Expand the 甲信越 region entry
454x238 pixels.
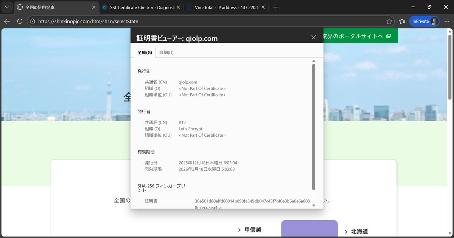(239, 229)
